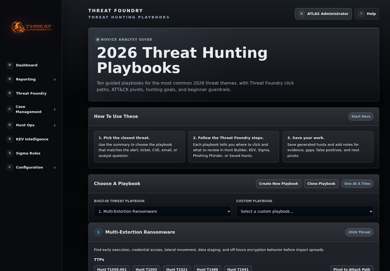Open Sigma Rules page
The height and width of the screenshot is (271, 390).
[x=31, y=153]
